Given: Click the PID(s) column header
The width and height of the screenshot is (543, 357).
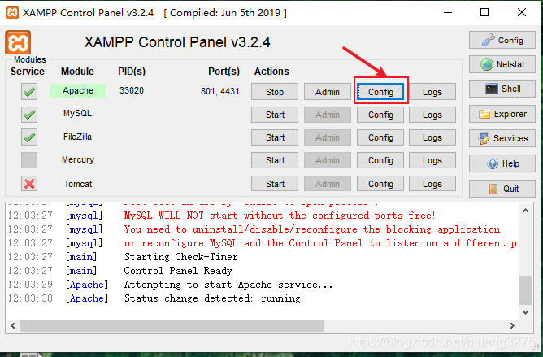Looking at the screenshot, I should 132,72.
